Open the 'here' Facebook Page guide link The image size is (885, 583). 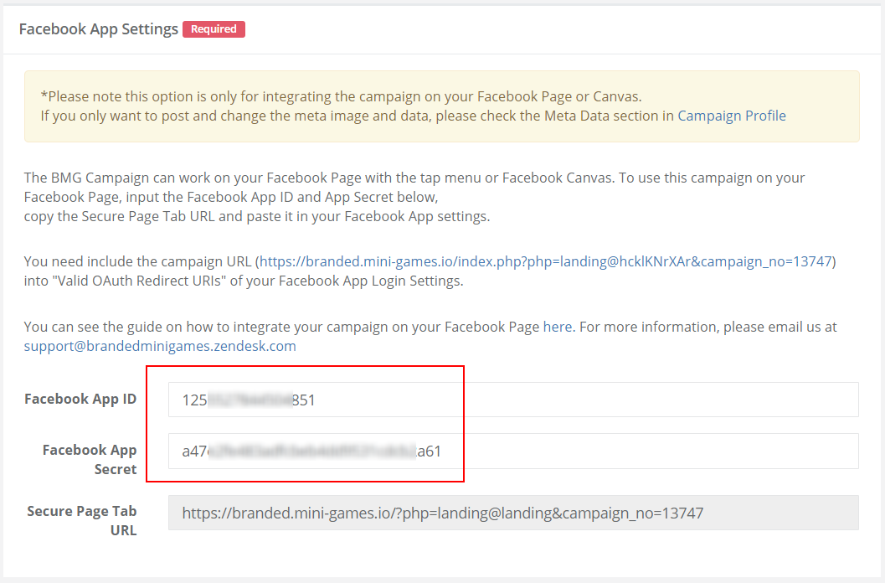(x=558, y=327)
